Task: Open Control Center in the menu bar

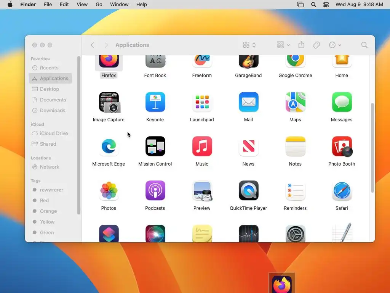Action: point(326,5)
